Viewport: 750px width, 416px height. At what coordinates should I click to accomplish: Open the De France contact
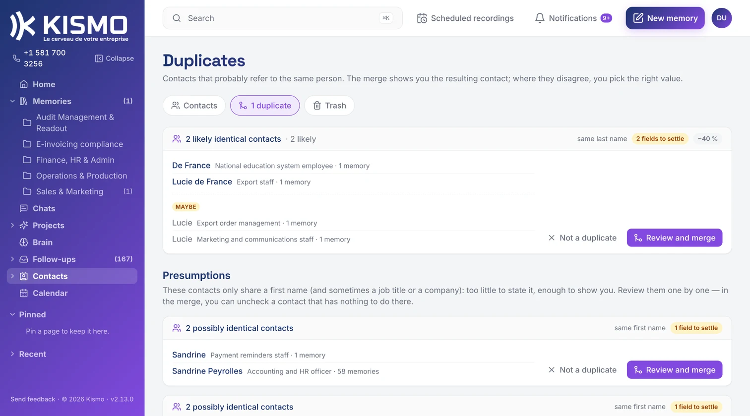(x=191, y=166)
